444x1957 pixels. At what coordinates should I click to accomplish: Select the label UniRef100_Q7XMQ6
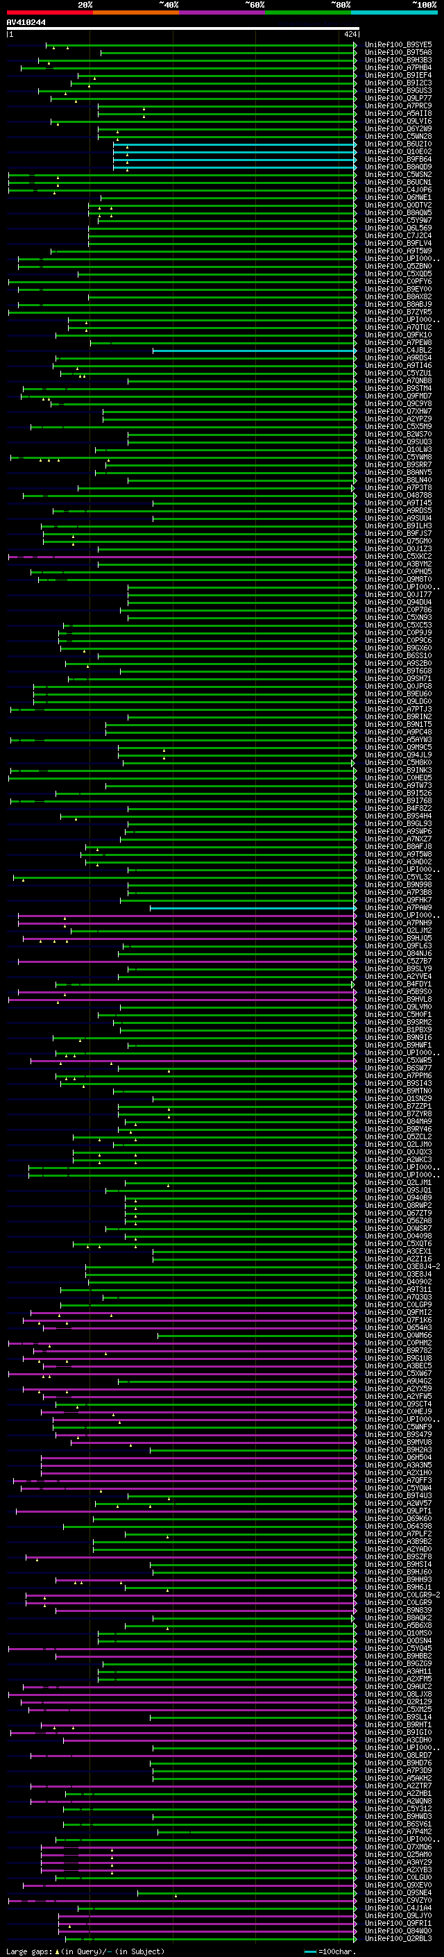(x=398, y=1847)
